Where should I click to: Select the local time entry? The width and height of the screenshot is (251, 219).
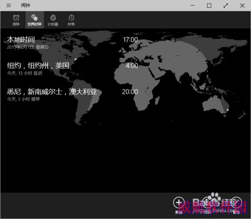coord(72,43)
